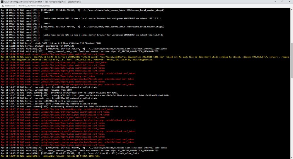Click the 14:47:05 Events.php error line
293x159 pixels.
pyautogui.click(x=67, y=79)
